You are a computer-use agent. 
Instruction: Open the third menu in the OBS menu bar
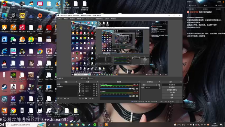(x=73, y=19)
